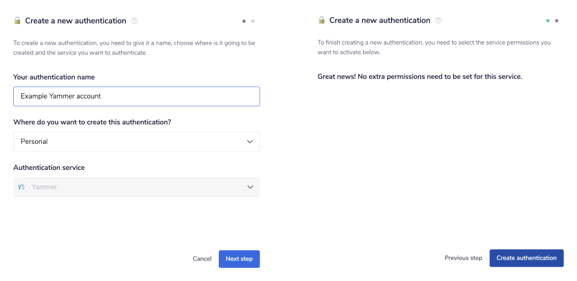Click the help icon in the name-step dialog

135,21
